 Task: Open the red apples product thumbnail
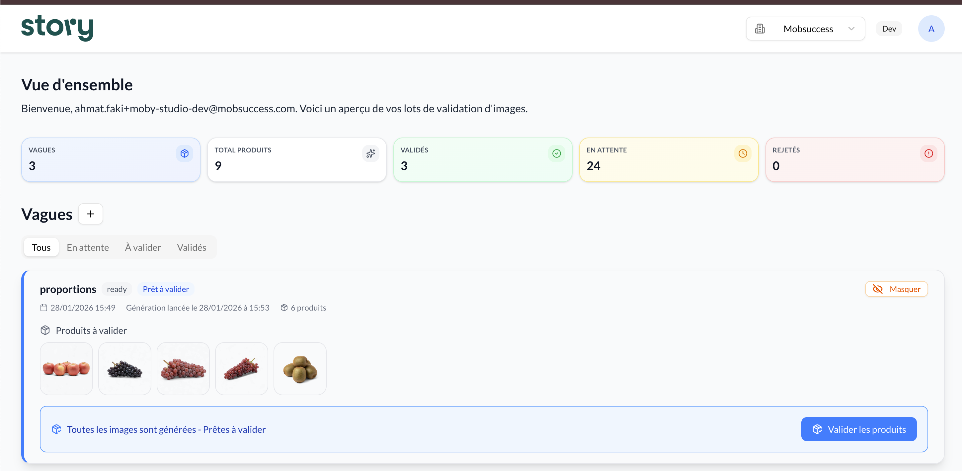click(66, 369)
